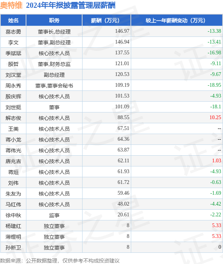
Task: Select the name 季斌斌
Action: click(x=13, y=53)
